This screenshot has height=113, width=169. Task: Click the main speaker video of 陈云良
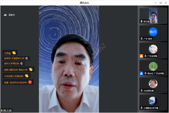click(x=69, y=59)
